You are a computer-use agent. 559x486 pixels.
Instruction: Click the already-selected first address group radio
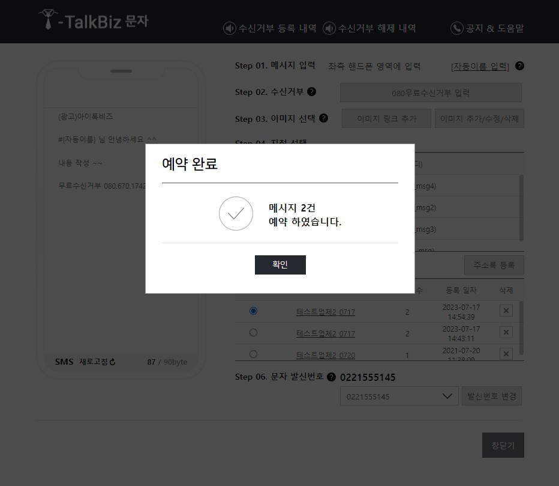point(253,311)
